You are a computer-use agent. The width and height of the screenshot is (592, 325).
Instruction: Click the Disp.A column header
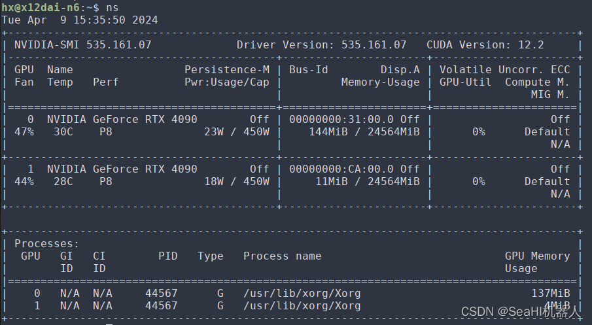[x=400, y=70]
